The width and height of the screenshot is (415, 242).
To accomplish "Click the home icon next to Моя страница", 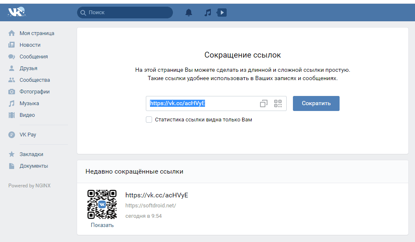I will pos(12,33).
